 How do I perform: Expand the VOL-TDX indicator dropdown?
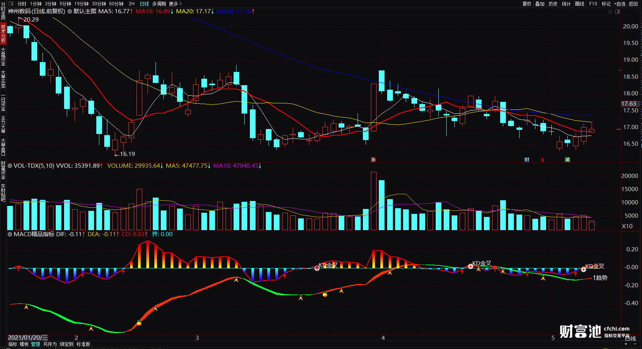(10, 166)
